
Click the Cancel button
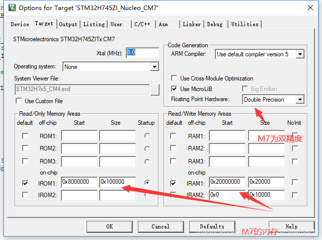[160, 226]
